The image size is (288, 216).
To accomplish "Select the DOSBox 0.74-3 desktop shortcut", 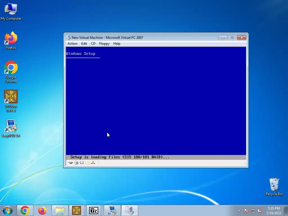I will (11, 101).
